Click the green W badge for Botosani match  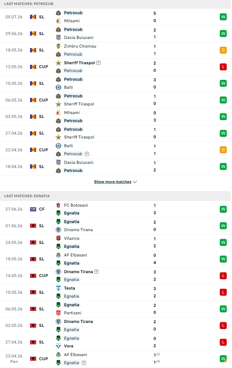pyautogui.click(x=223, y=209)
